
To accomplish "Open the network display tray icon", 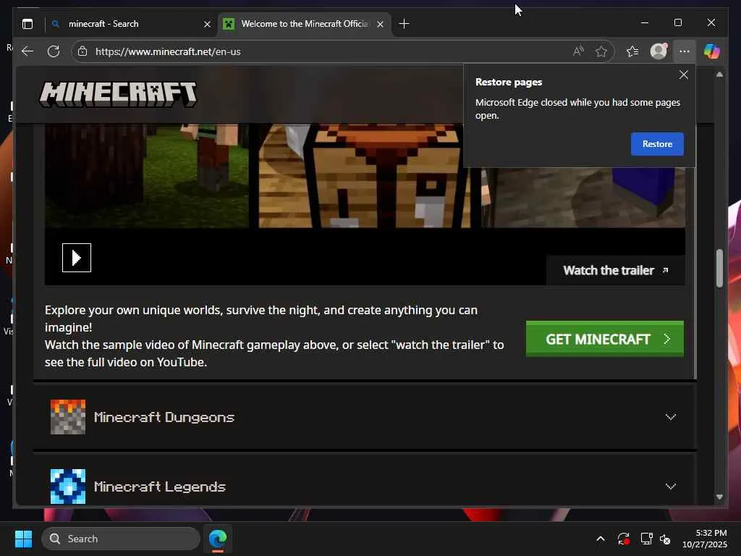I will click(646, 539).
